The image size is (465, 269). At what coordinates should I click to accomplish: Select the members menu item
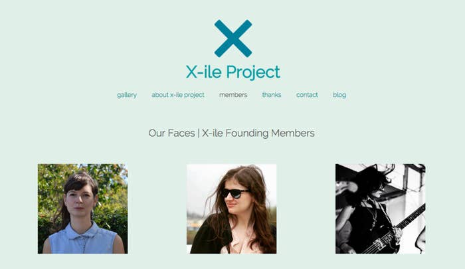click(233, 95)
